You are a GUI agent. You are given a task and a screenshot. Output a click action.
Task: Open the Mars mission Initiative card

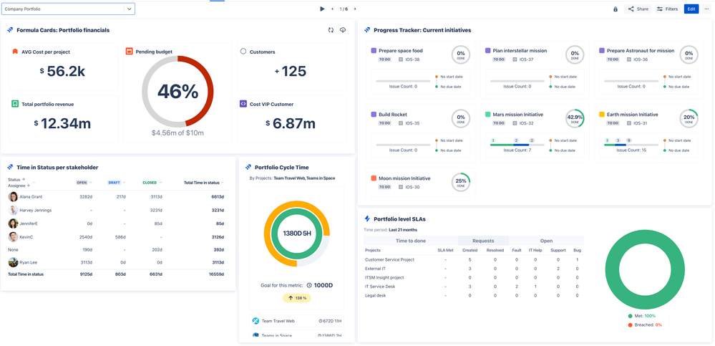click(517, 115)
